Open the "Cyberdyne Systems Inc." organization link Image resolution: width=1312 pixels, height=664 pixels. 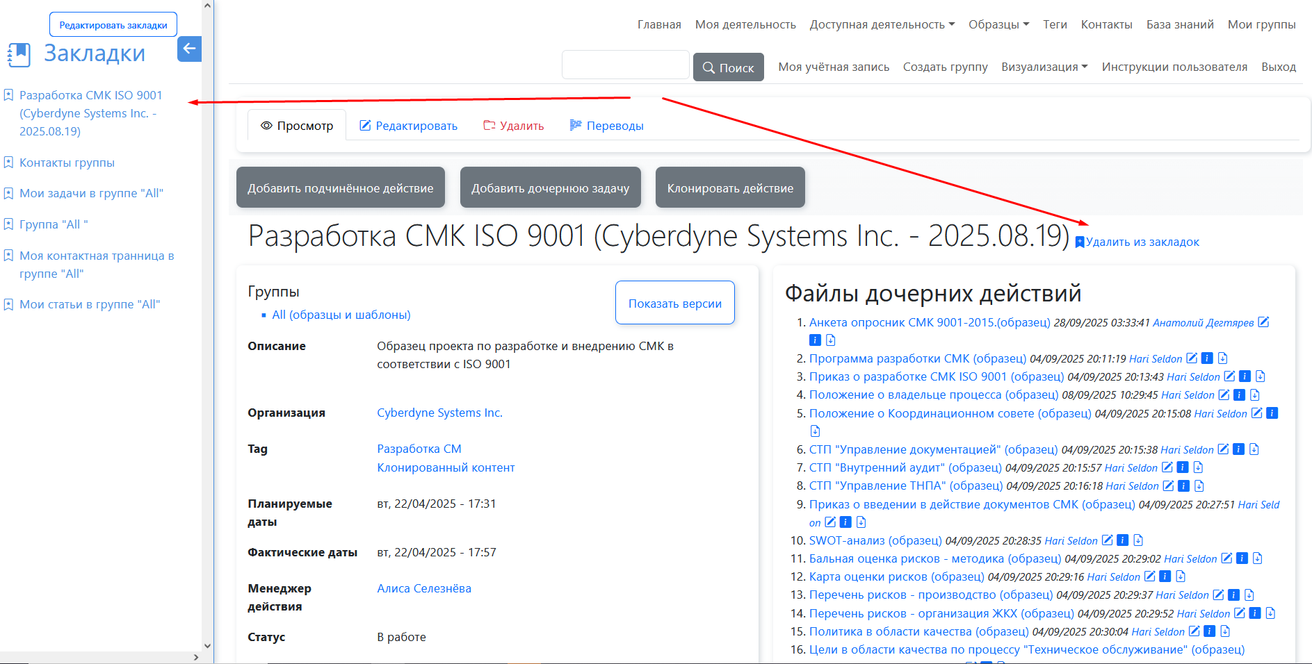tap(439, 413)
